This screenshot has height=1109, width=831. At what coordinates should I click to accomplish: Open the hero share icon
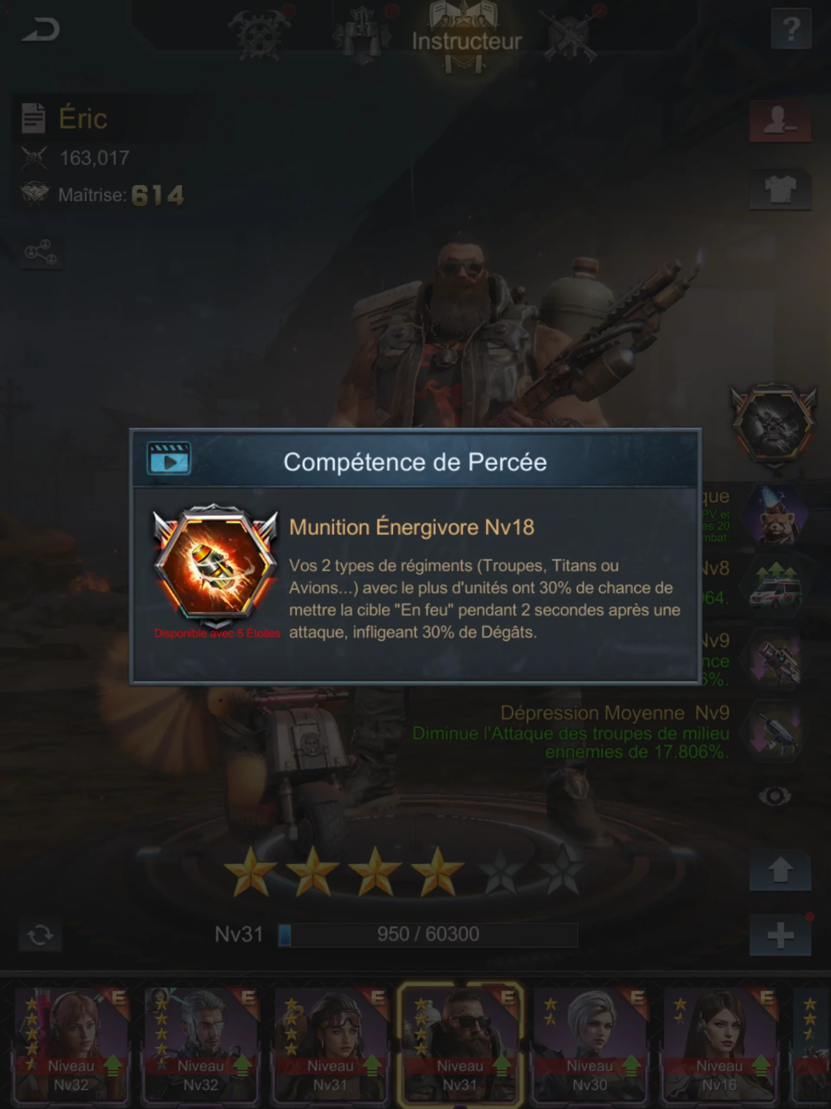pyautogui.click(x=41, y=252)
